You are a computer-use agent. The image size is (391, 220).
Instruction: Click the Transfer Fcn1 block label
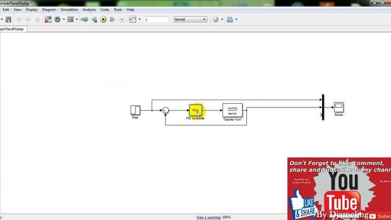[x=232, y=120]
